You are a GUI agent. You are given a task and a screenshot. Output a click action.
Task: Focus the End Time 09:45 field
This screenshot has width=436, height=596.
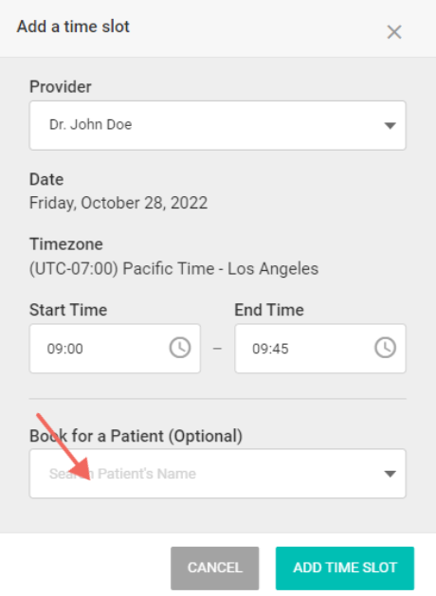coord(320,348)
